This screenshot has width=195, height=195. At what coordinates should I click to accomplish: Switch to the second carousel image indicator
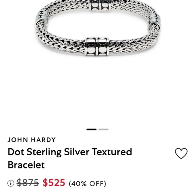tap(104, 129)
